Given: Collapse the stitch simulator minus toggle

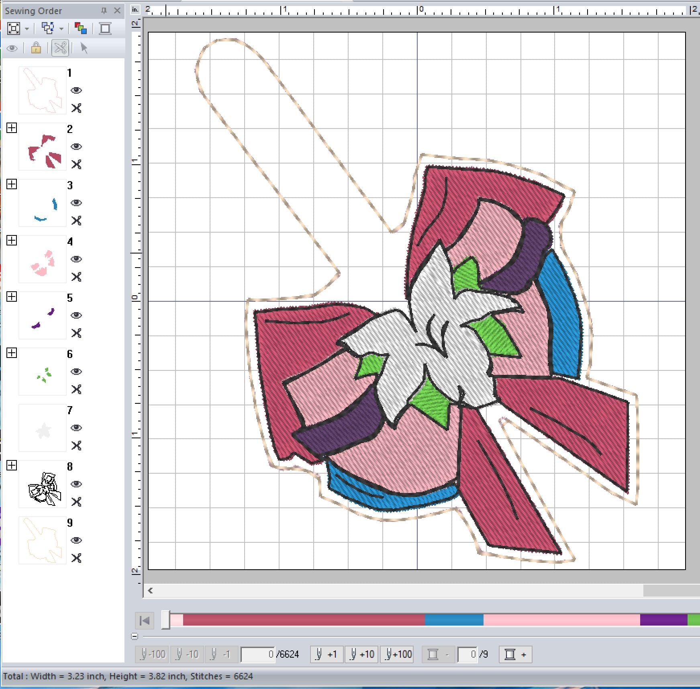Looking at the screenshot, I should 135,636.
